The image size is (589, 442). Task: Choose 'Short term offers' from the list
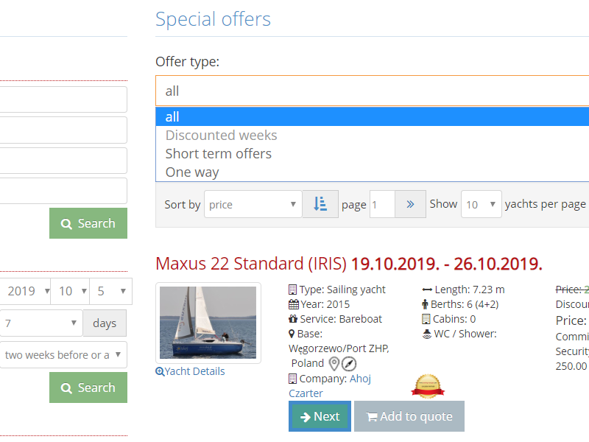(x=218, y=154)
